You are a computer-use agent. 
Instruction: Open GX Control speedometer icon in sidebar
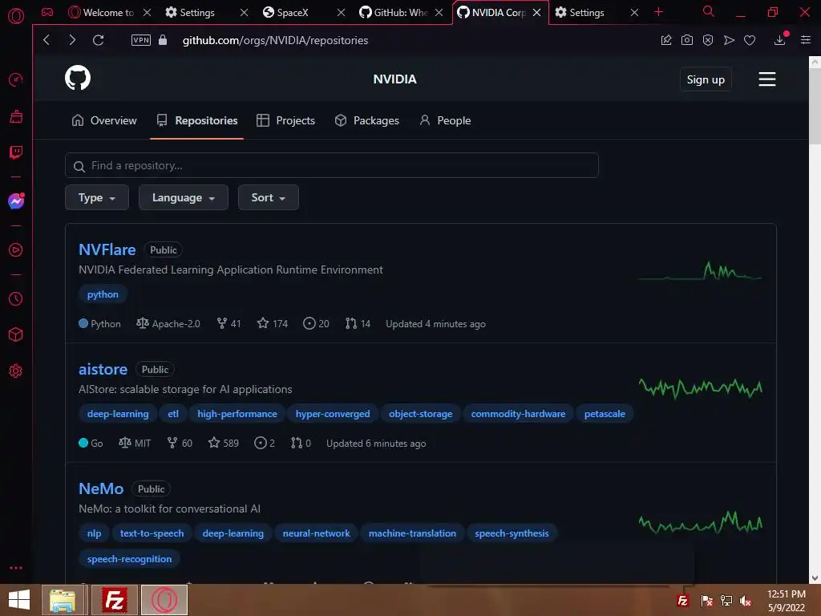(x=16, y=79)
